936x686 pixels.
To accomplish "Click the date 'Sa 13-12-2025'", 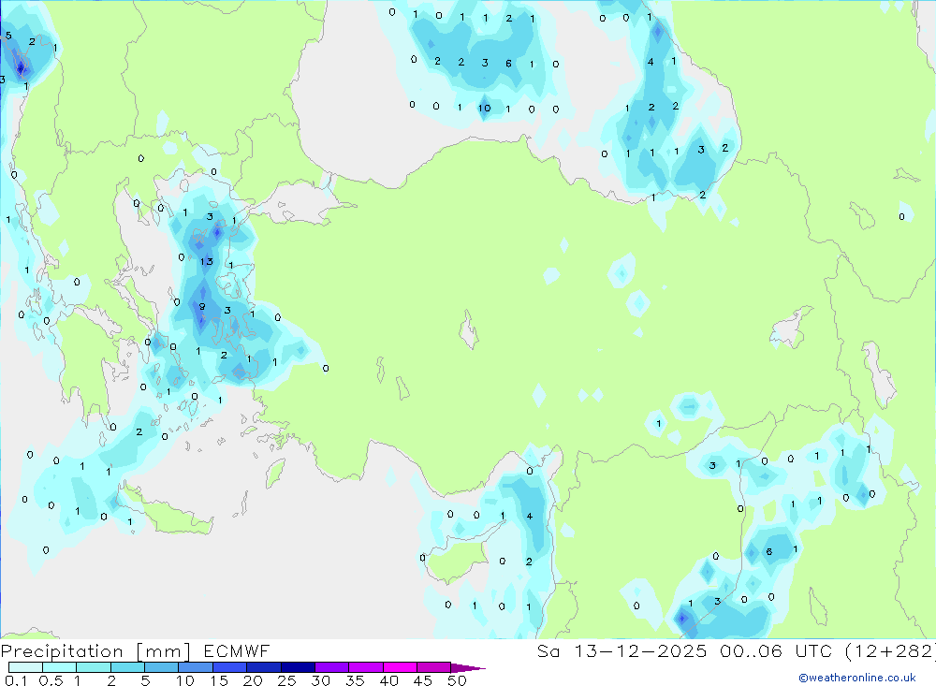I will point(622,651).
